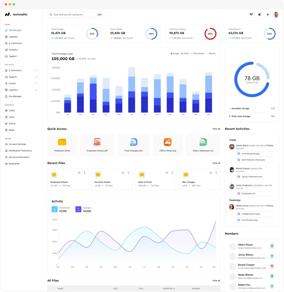Open more options for Employee Sheets
284x292 pixels.
84,173
